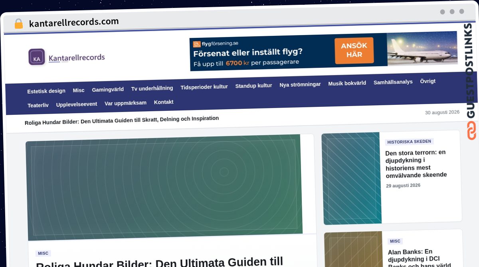Click the Kantarellrecords KA logo icon
The height and width of the screenshot is (267, 479).
37,57
